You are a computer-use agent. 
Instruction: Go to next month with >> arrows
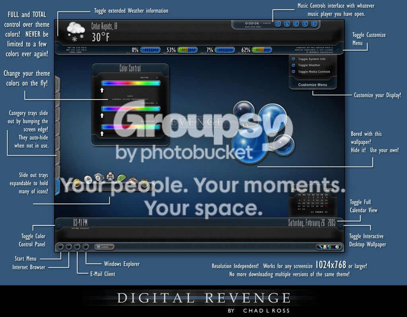point(326,212)
